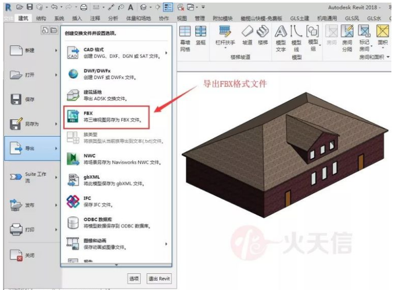
Task: Expand submenu arrow for Images and Animations
Action: click(166, 244)
